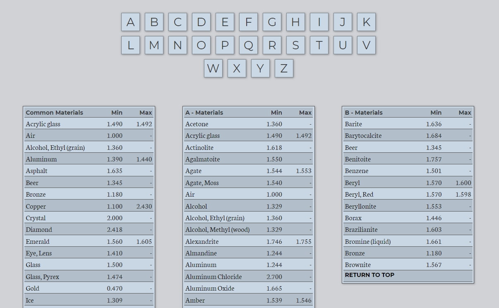Click Agate, Moss row
This screenshot has width=499, height=308.
[x=249, y=183]
